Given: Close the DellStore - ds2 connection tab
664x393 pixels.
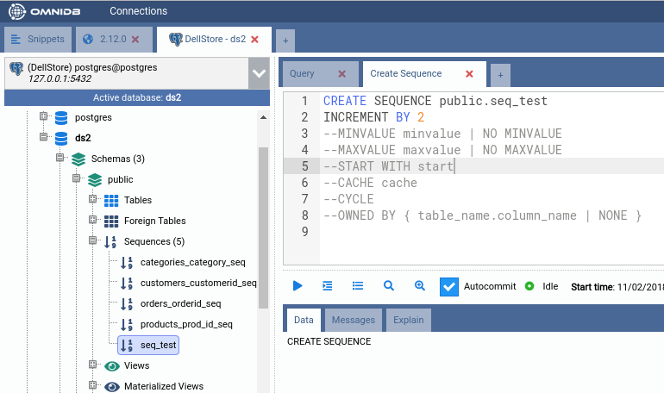Looking at the screenshot, I should tap(254, 40).
